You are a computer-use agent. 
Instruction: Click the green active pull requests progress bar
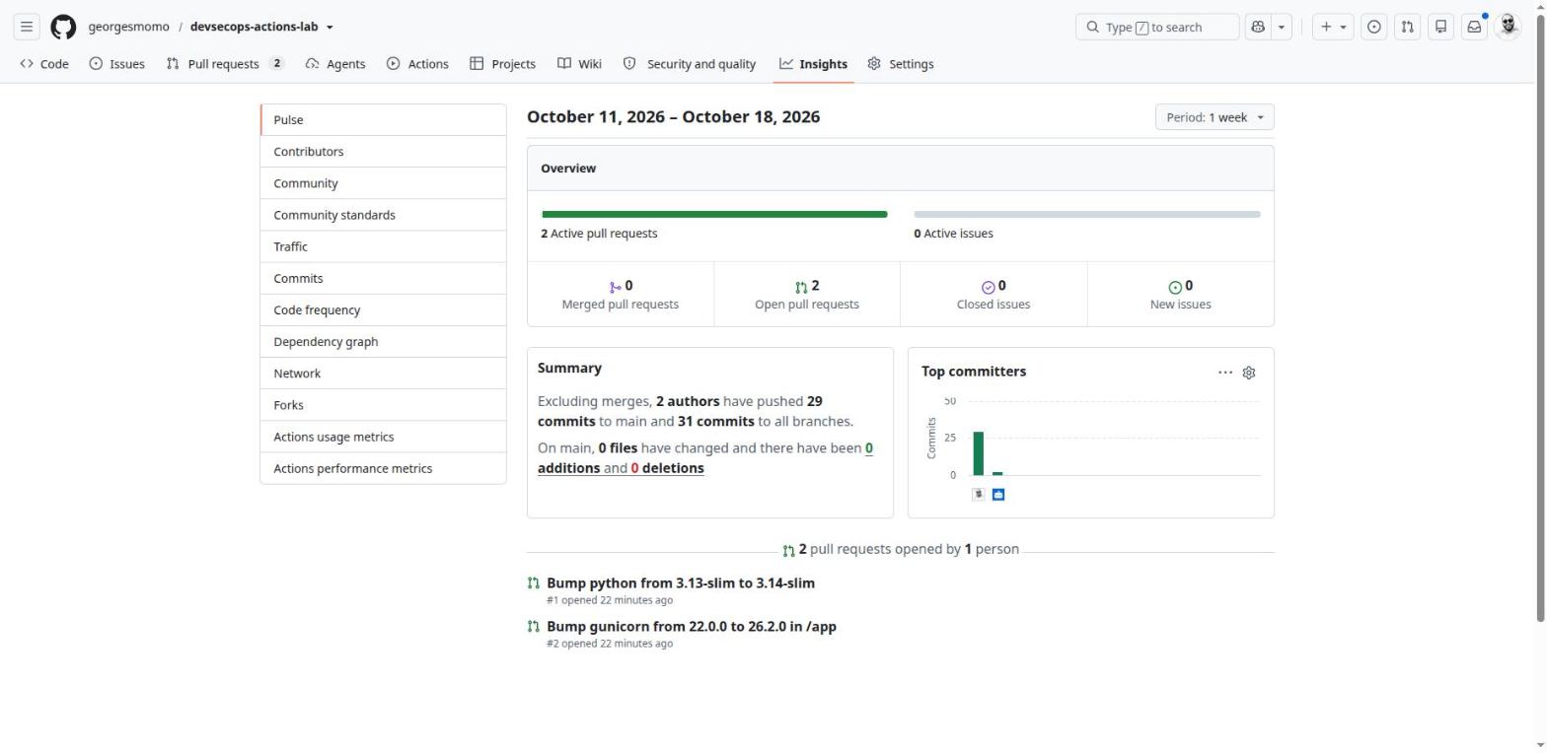pos(714,214)
